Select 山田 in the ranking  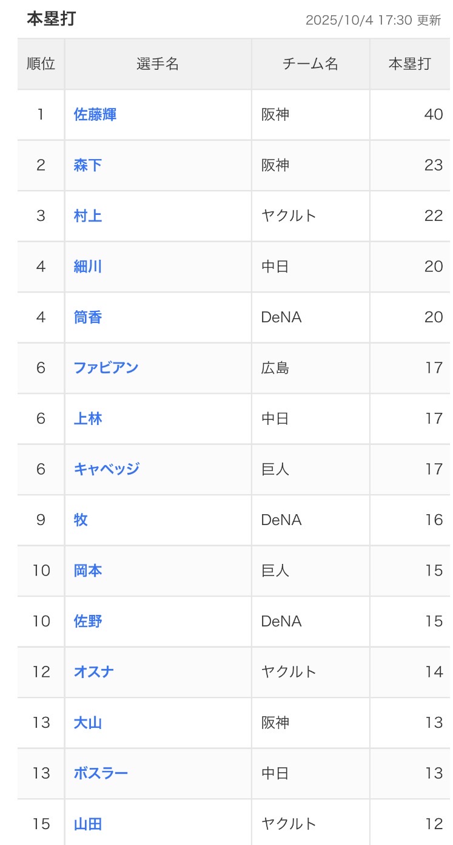[88, 824]
